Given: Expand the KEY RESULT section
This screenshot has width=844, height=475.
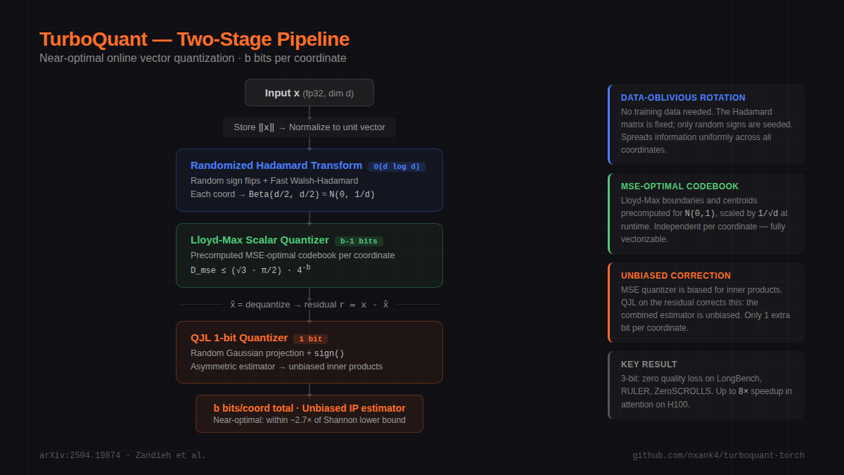Looking at the screenshot, I should pos(705,384).
